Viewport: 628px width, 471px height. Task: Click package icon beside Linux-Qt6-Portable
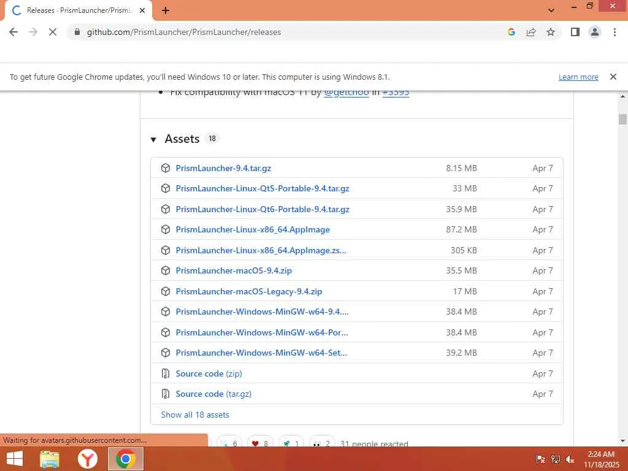[x=166, y=209]
